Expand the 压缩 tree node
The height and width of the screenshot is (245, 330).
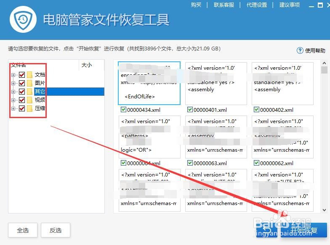(13, 108)
